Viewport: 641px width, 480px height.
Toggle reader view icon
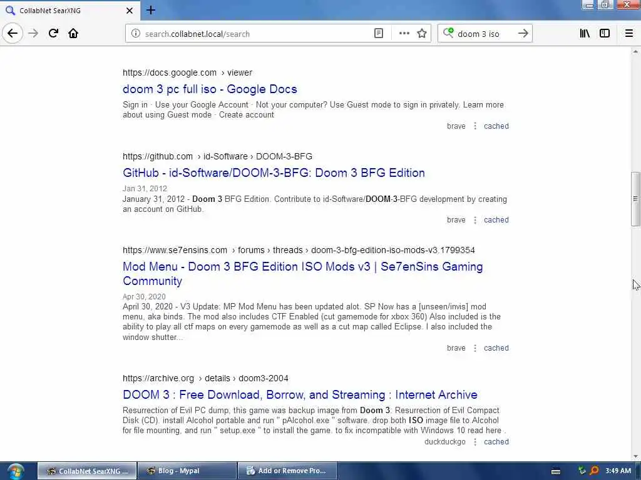[x=379, y=34]
